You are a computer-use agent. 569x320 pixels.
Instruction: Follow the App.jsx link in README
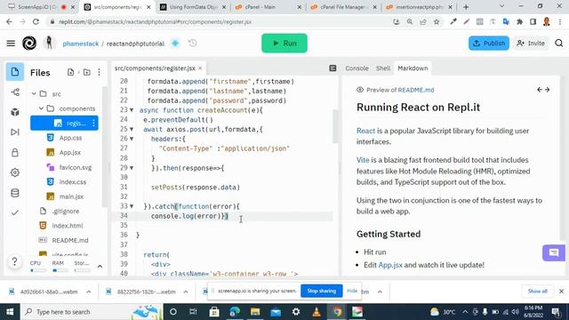tap(390, 265)
